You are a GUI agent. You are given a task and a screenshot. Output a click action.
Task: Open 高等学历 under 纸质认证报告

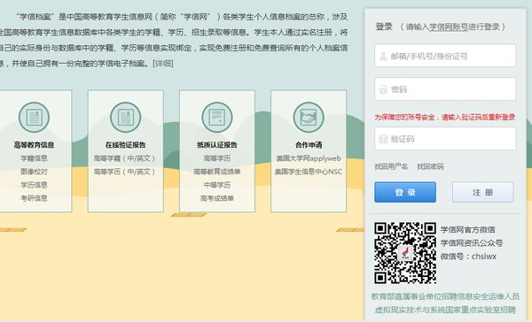click(217, 158)
